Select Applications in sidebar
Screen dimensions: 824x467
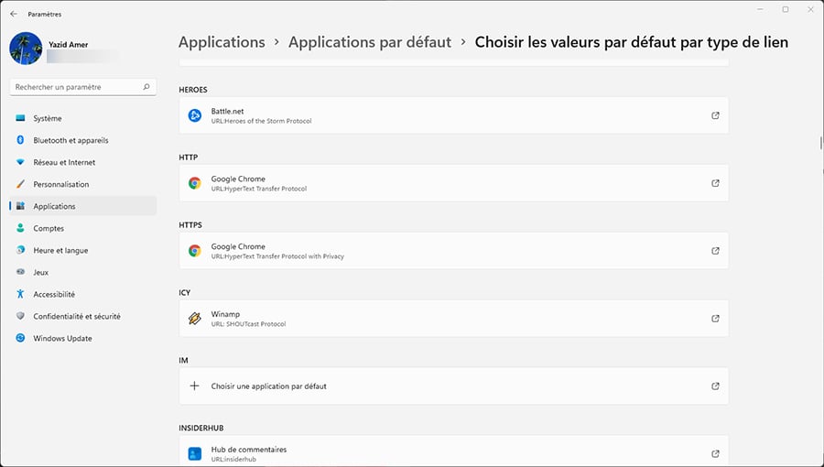pyautogui.click(x=83, y=206)
